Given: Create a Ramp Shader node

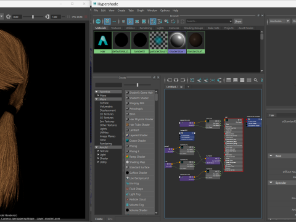Looking at the screenshot, I should tap(139, 157).
